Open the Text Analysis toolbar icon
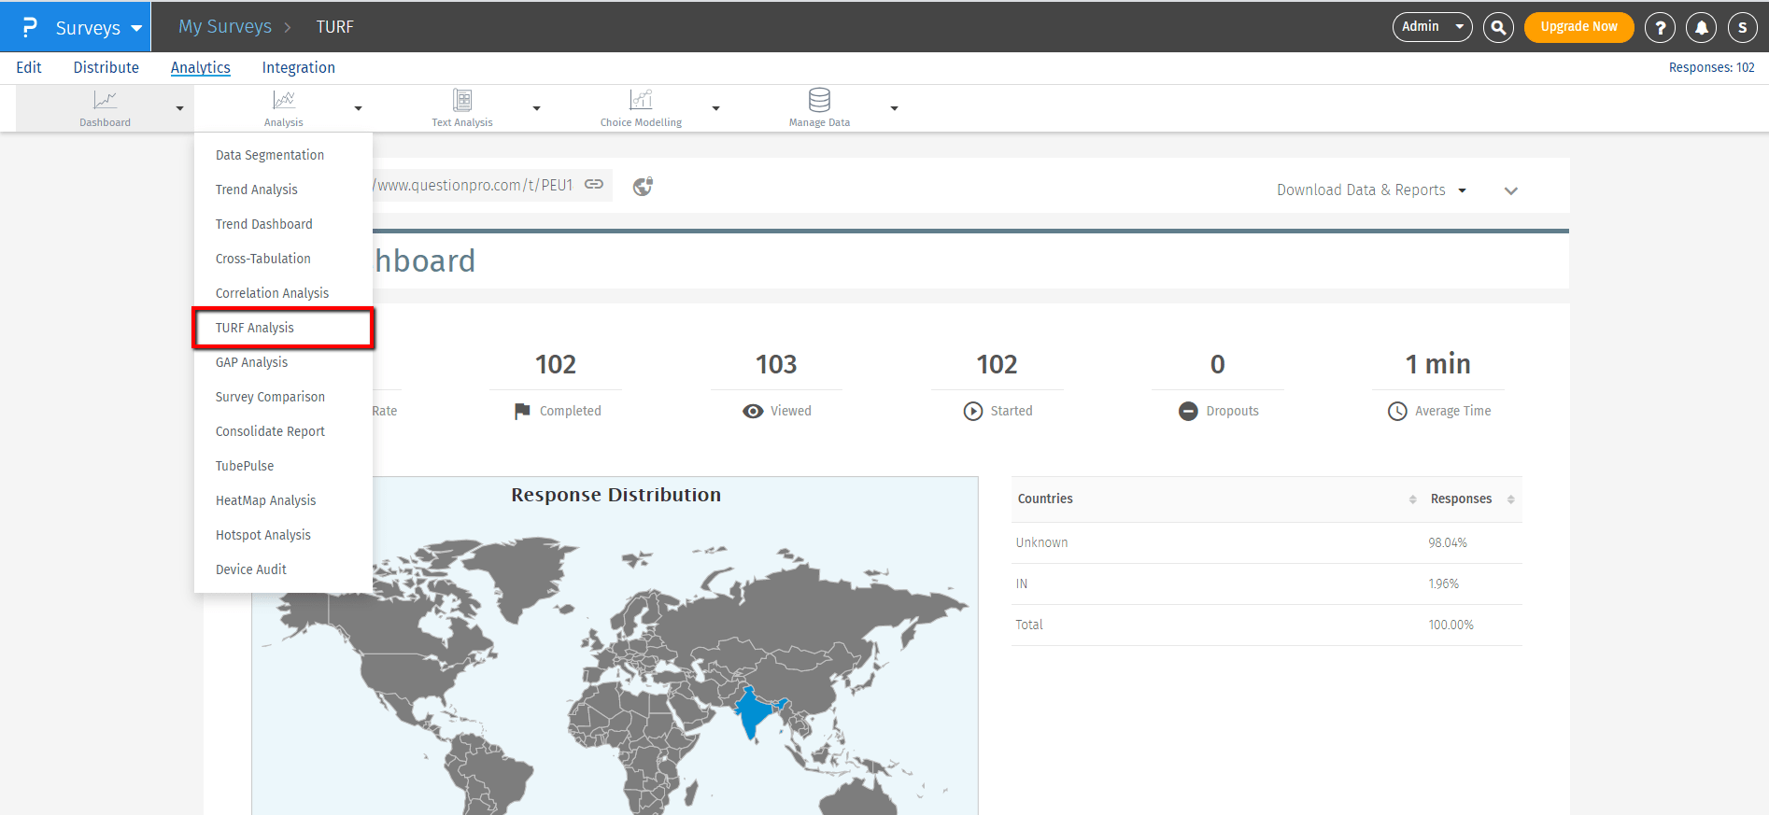This screenshot has height=815, width=1769. pos(461,101)
